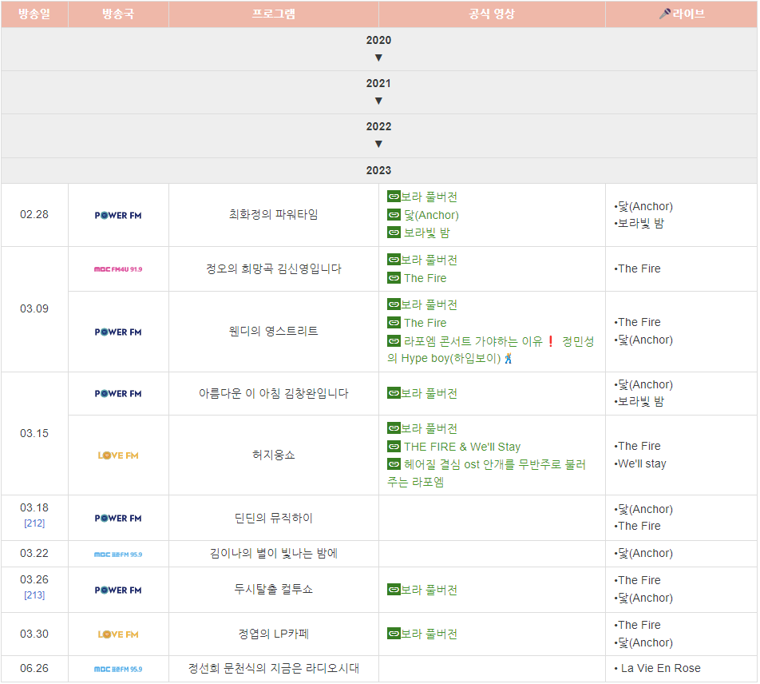Click link icon beside 헤어질 결심 ost
The width and height of the screenshot is (760, 684).
(x=394, y=464)
